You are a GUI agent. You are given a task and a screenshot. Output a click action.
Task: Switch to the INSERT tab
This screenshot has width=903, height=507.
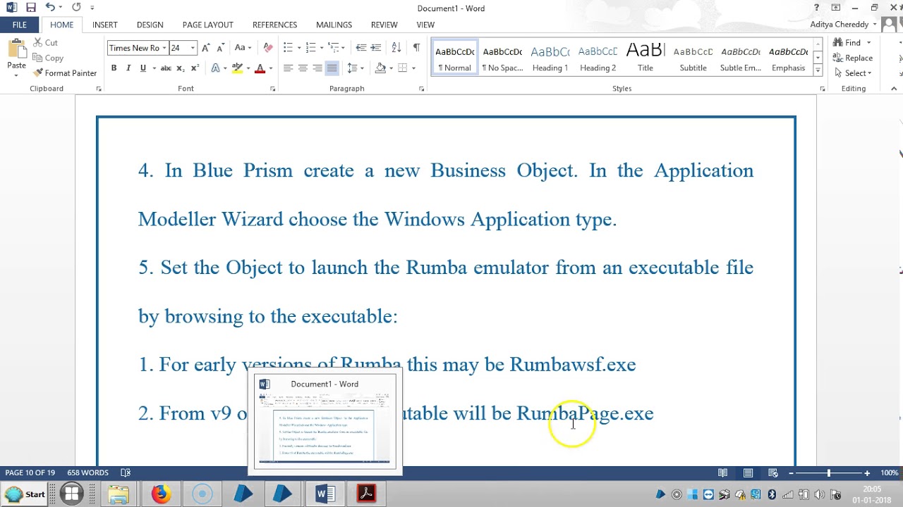pos(104,25)
